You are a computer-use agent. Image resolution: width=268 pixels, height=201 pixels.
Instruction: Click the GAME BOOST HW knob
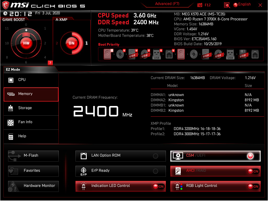click(x=26, y=43)
